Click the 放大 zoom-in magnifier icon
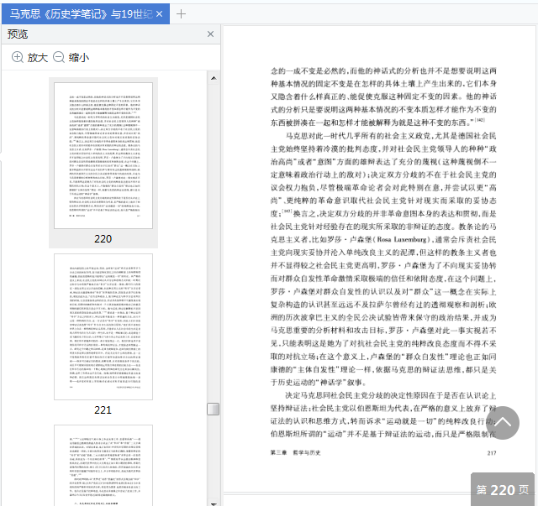 pyautogui.click(x=18, y=57)
